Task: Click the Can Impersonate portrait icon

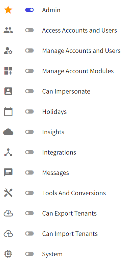Action: [8, 91]
